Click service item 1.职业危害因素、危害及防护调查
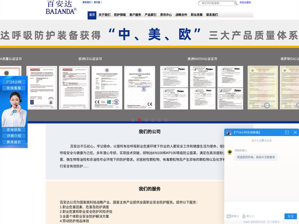The width and height of the screenshot is (299, 224). [x=84, y=207]
